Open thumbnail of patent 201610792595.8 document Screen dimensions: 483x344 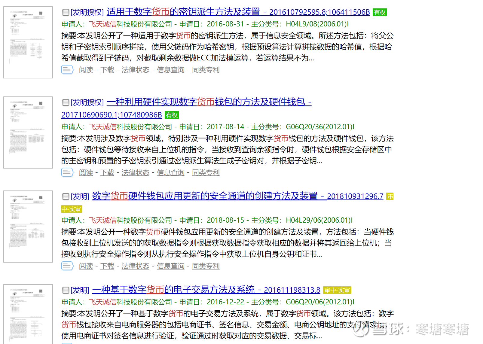coord(28,42)
